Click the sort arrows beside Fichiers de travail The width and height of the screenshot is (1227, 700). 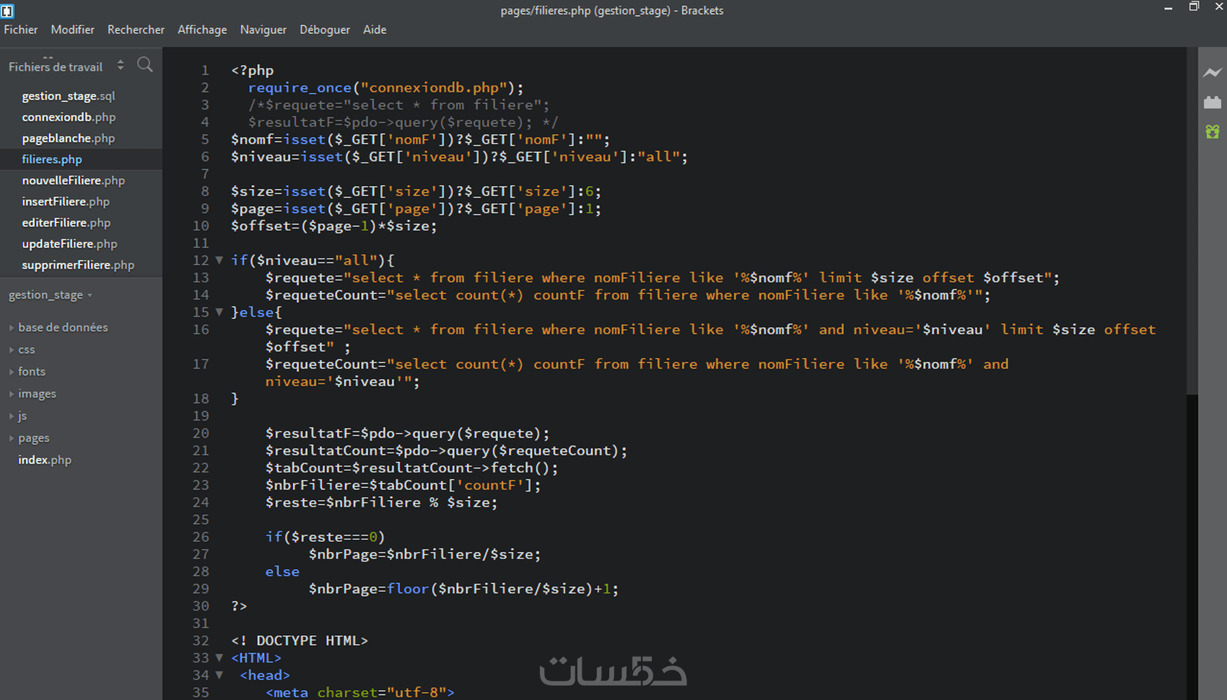point(121,64)
